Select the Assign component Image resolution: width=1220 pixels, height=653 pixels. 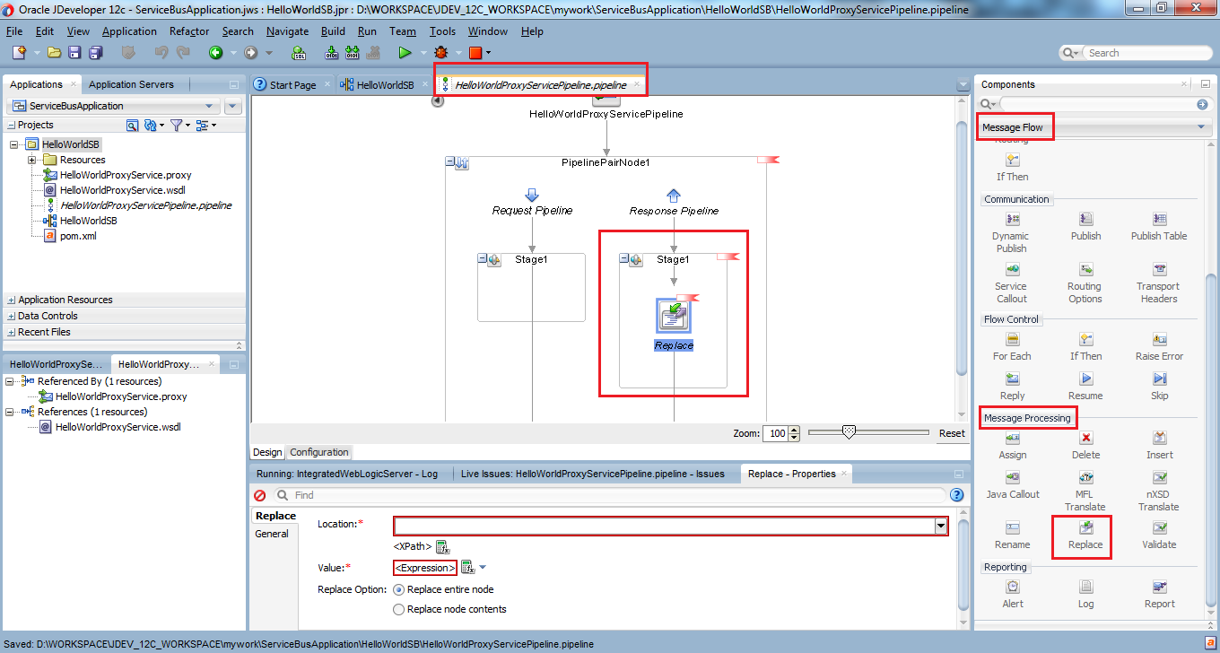click(1012, 445)
